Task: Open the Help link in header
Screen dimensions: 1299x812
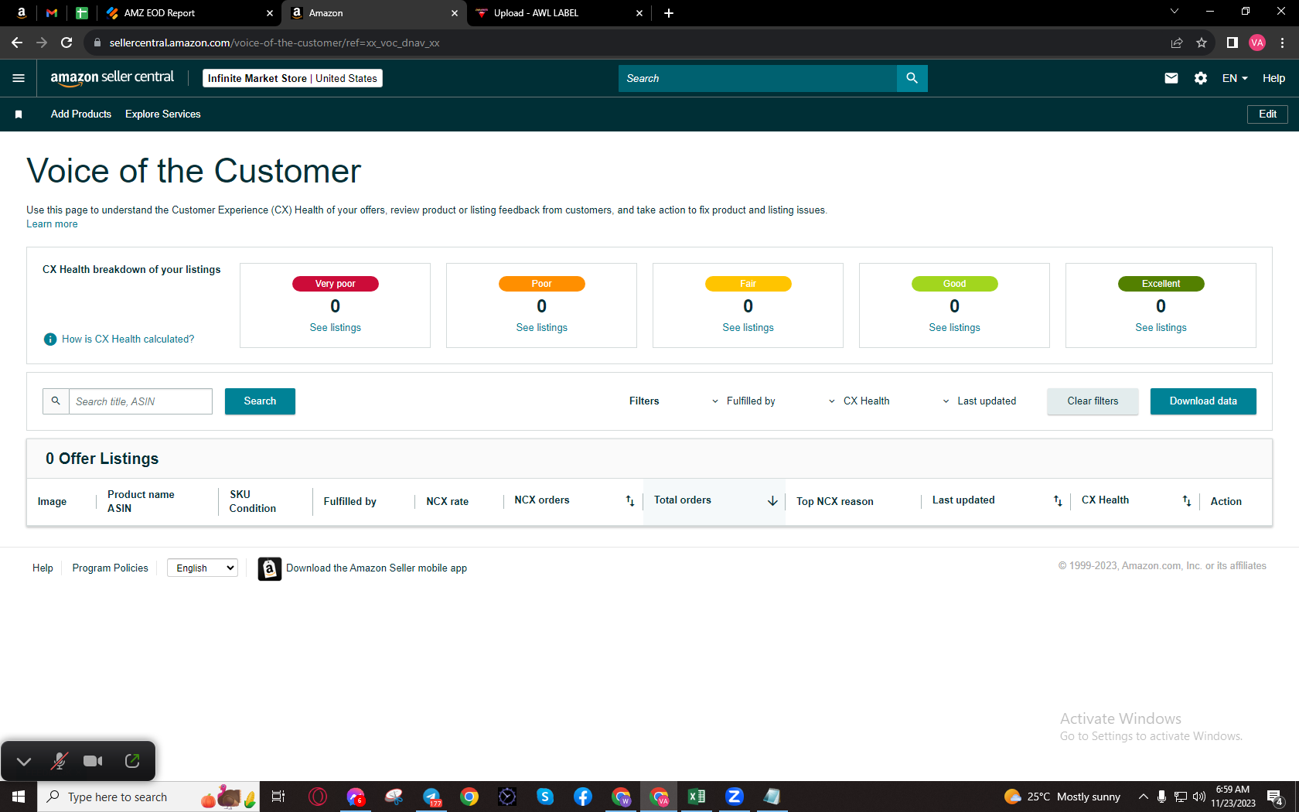Action: pos(1273,78)
